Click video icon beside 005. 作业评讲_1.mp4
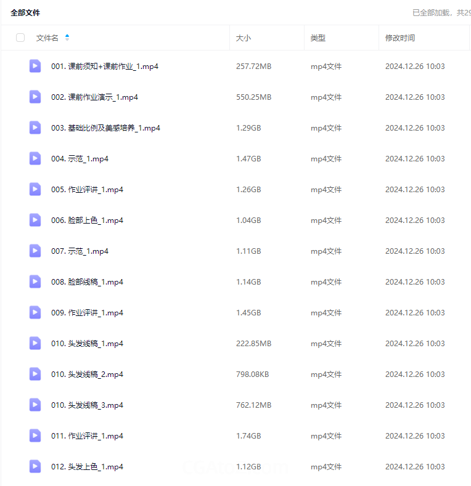The height and width of the screenshot is (486, 471). coord(35,190)
